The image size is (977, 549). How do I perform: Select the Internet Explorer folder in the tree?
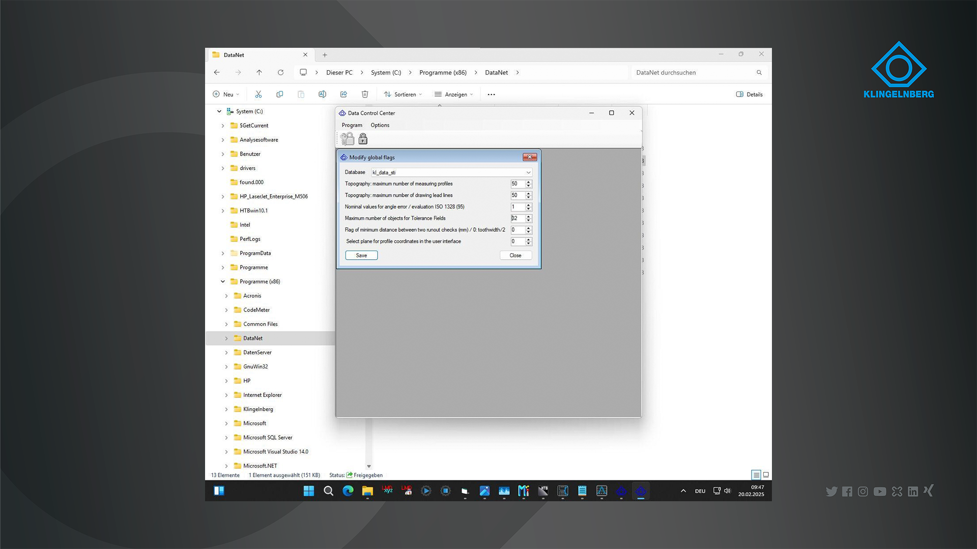(263, 395)
